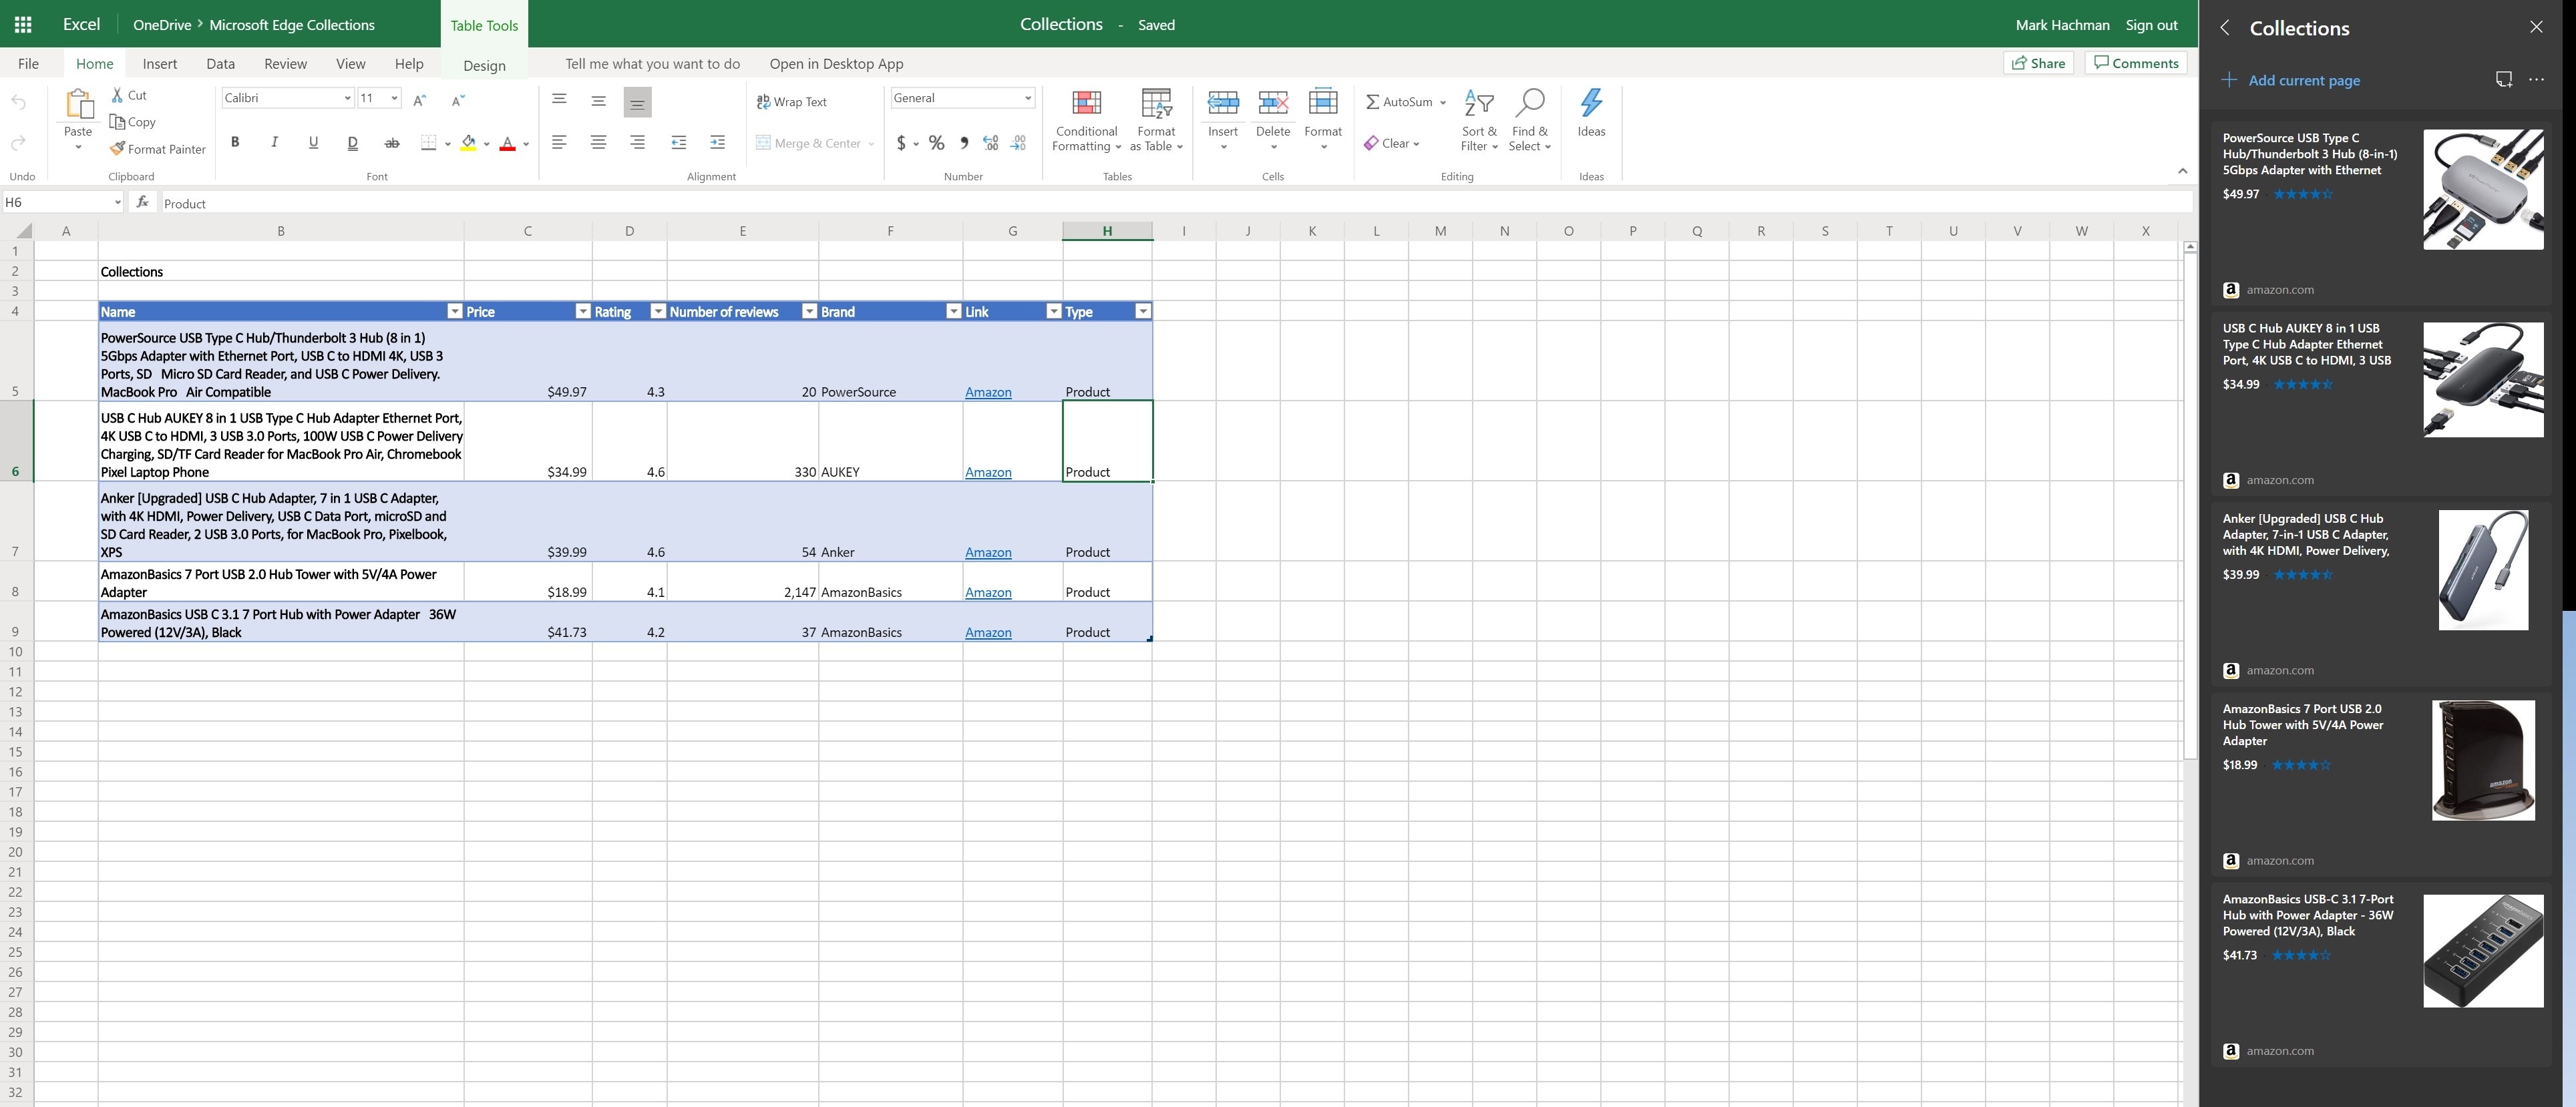Open the Anker USB C Hub thumbnail

(x=2483, y=570)
